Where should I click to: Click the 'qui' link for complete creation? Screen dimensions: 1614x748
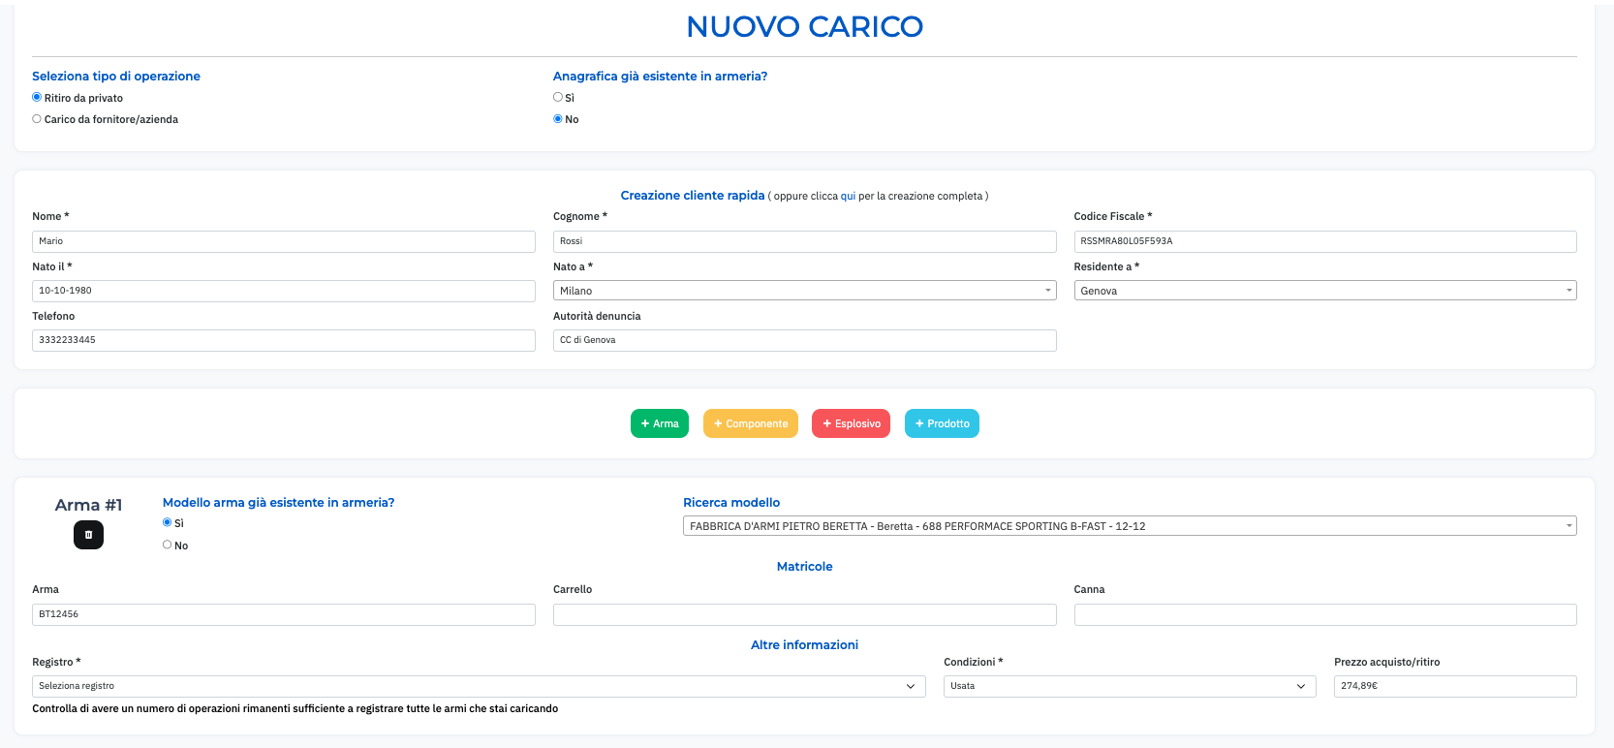pos(848,196)
